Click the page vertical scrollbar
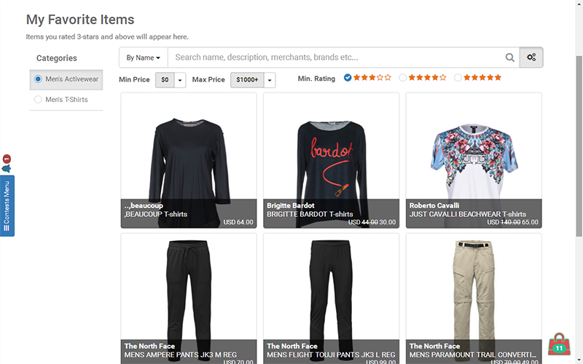Screen dimensions: 583x364 coord(579,146)
